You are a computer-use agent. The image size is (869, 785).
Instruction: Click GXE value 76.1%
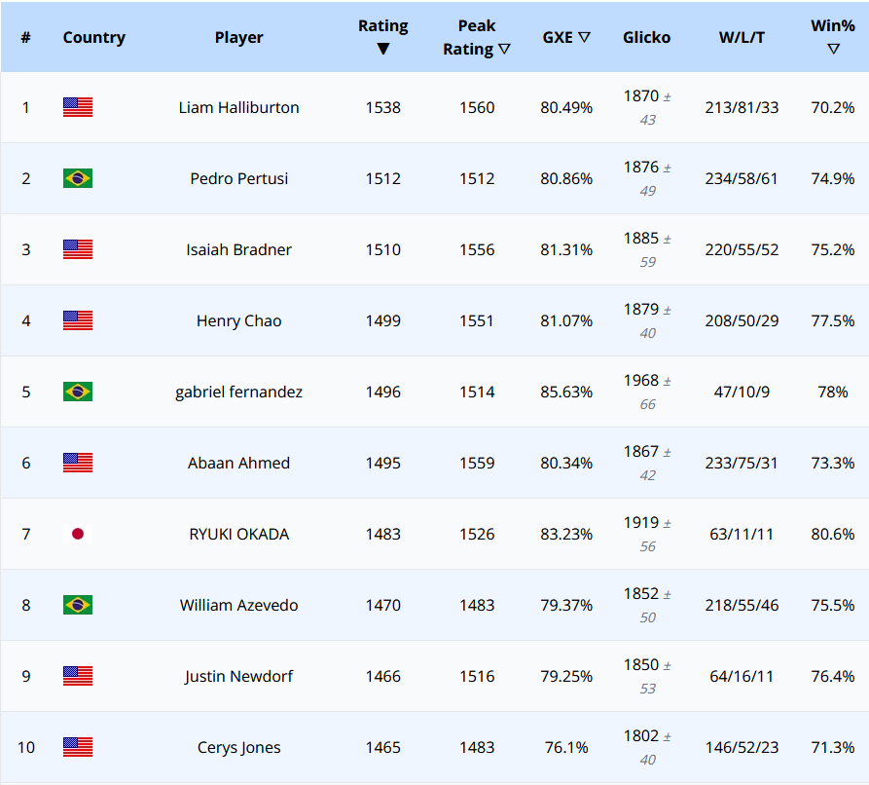pos(566,747)
